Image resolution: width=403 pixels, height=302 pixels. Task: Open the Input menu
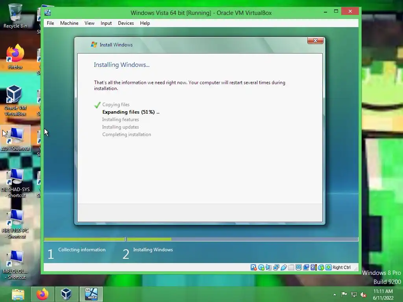pyautogui.click(x=106, y=23)
